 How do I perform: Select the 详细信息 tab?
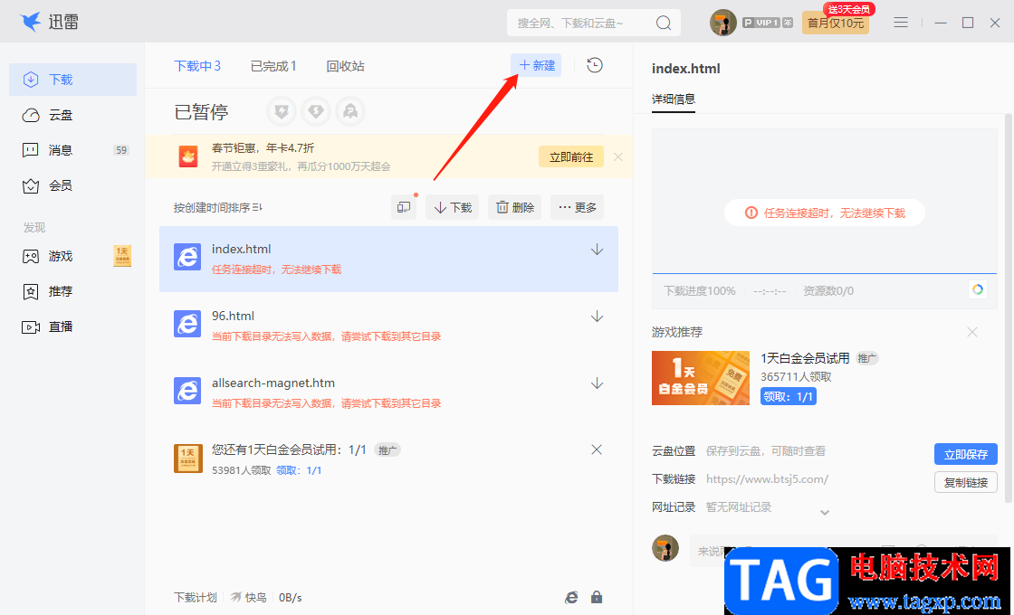coord(674,99)
